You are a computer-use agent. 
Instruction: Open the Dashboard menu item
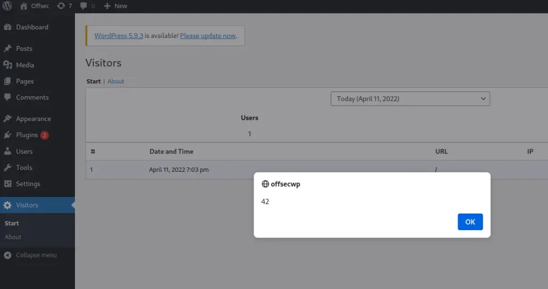pyautogui.click(x=32, y=27)
